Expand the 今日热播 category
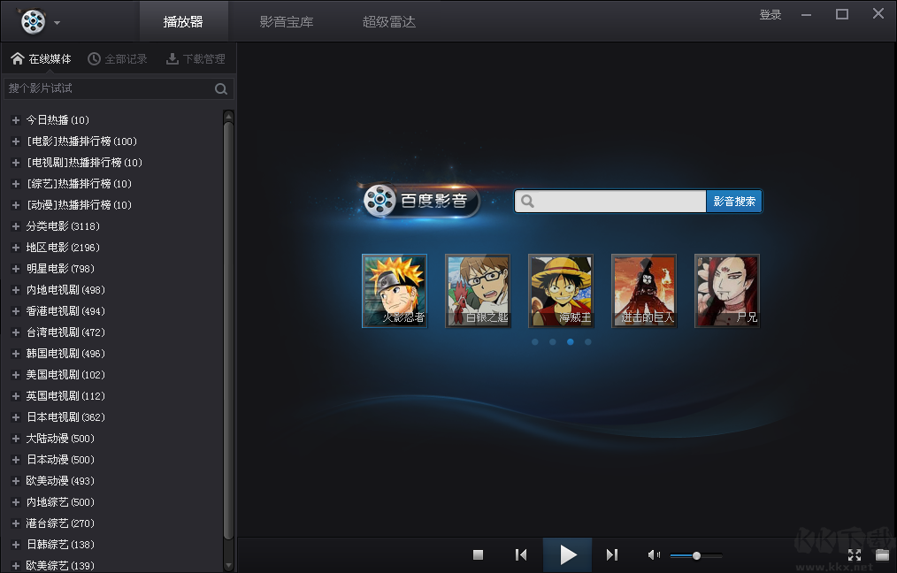This screenshot has height=573, width=897. (x=16, y=120)
